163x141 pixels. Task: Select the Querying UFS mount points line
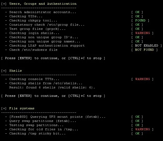tap(57, 117)
